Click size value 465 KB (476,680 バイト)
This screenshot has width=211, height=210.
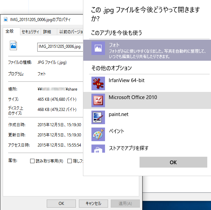tap(57, 99)
